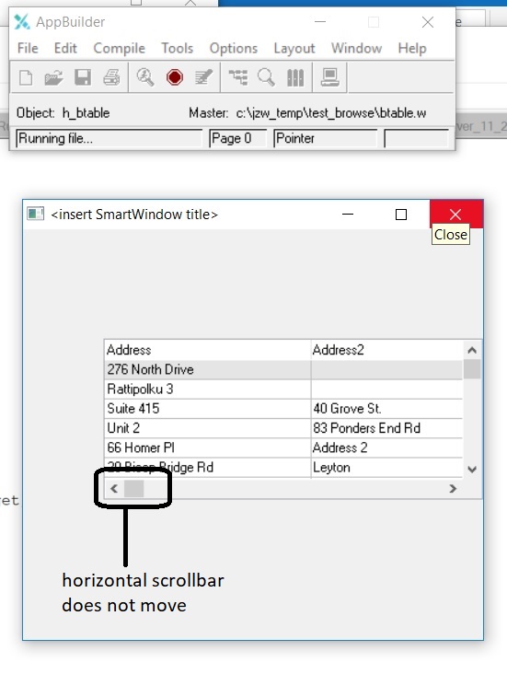Click the AppBuilder logo icon in title bar
This screenshot has width=507, height=674.
coord(22,22)
